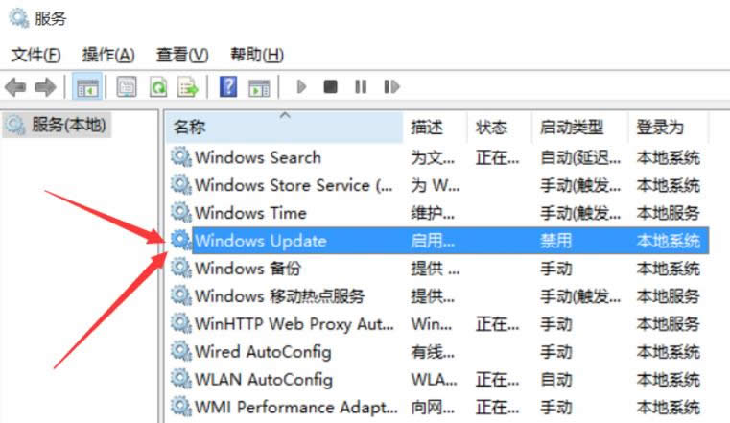Open the 查看(V) menu
Image resolution: width=730 pixels, height=423 pixels.
pos(182,55)
